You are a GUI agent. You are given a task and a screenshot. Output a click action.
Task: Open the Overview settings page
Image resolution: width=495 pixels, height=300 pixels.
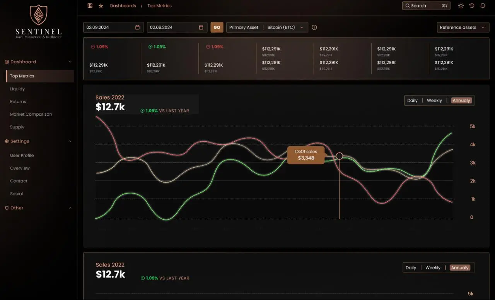click(20, 168)
